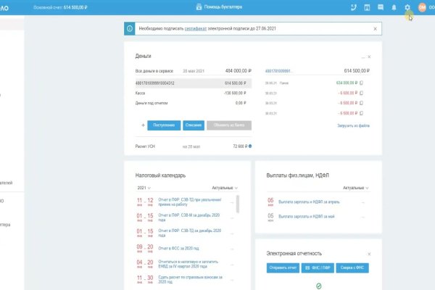Viewport: 435px width, 290px height.
Task: Close the electronic signature notification banner
Action: tap(375, 28)
